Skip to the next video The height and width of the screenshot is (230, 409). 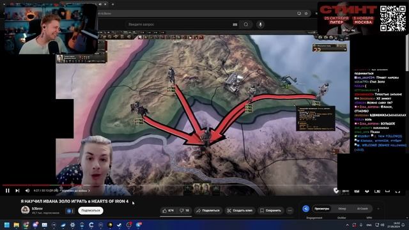click(17, 190)
